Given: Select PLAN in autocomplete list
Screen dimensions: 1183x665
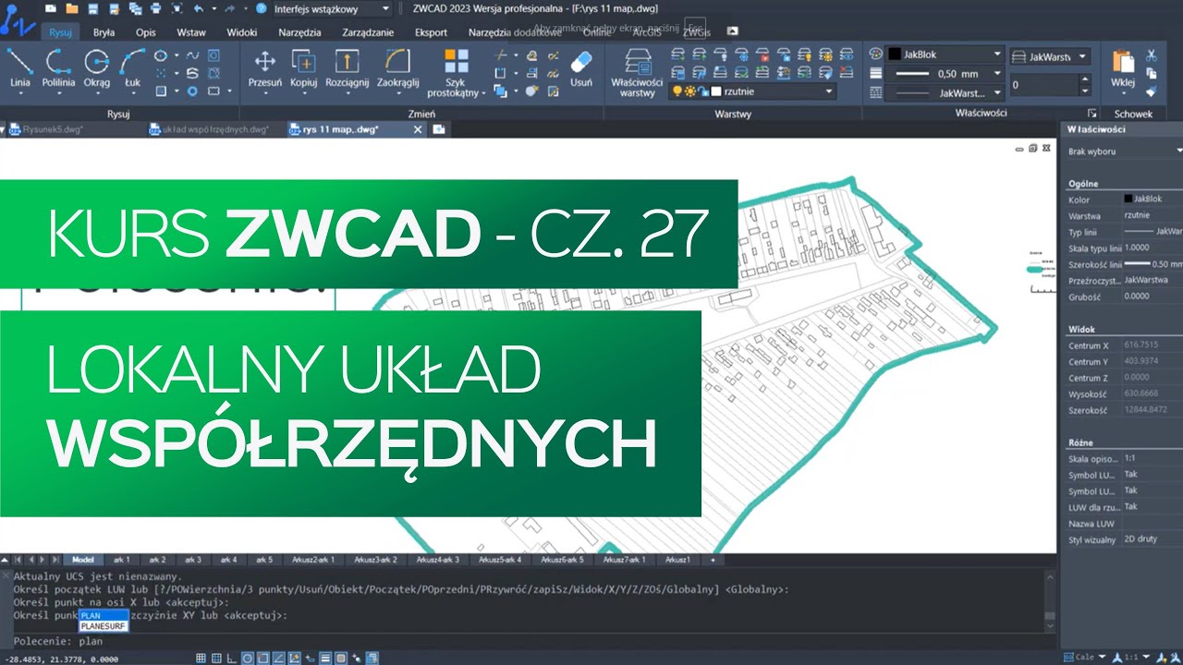Looking at the screenshot, I should coord(102,615).
